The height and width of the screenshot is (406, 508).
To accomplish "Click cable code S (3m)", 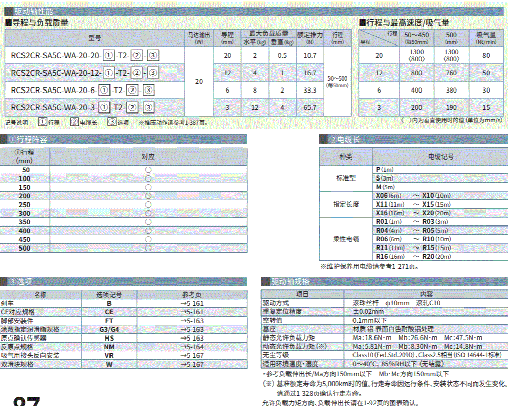I will point(385,178).
